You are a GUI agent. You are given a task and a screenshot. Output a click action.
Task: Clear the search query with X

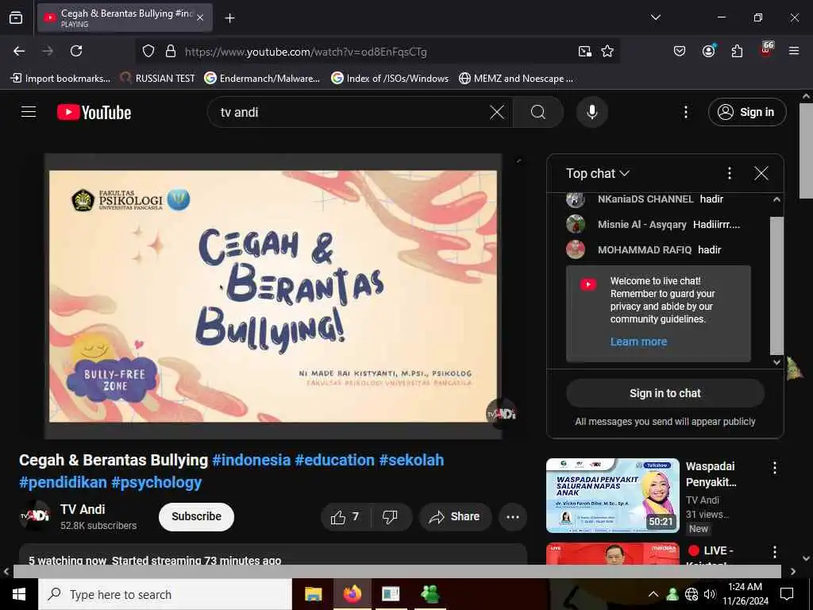click(497, 112)
